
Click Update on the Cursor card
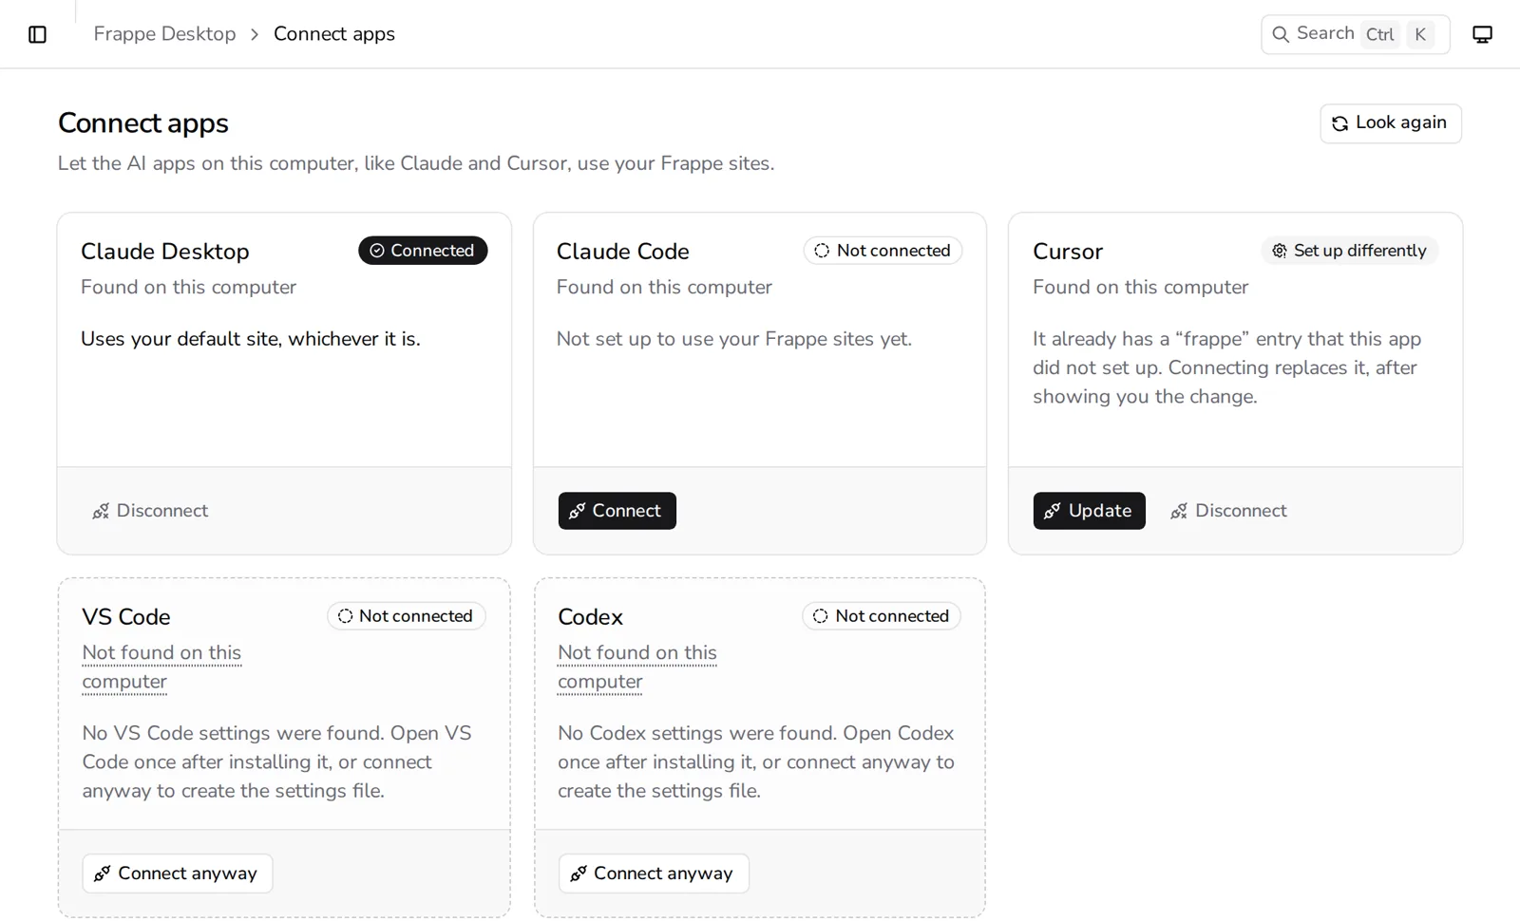click(x=1089, y=511)
